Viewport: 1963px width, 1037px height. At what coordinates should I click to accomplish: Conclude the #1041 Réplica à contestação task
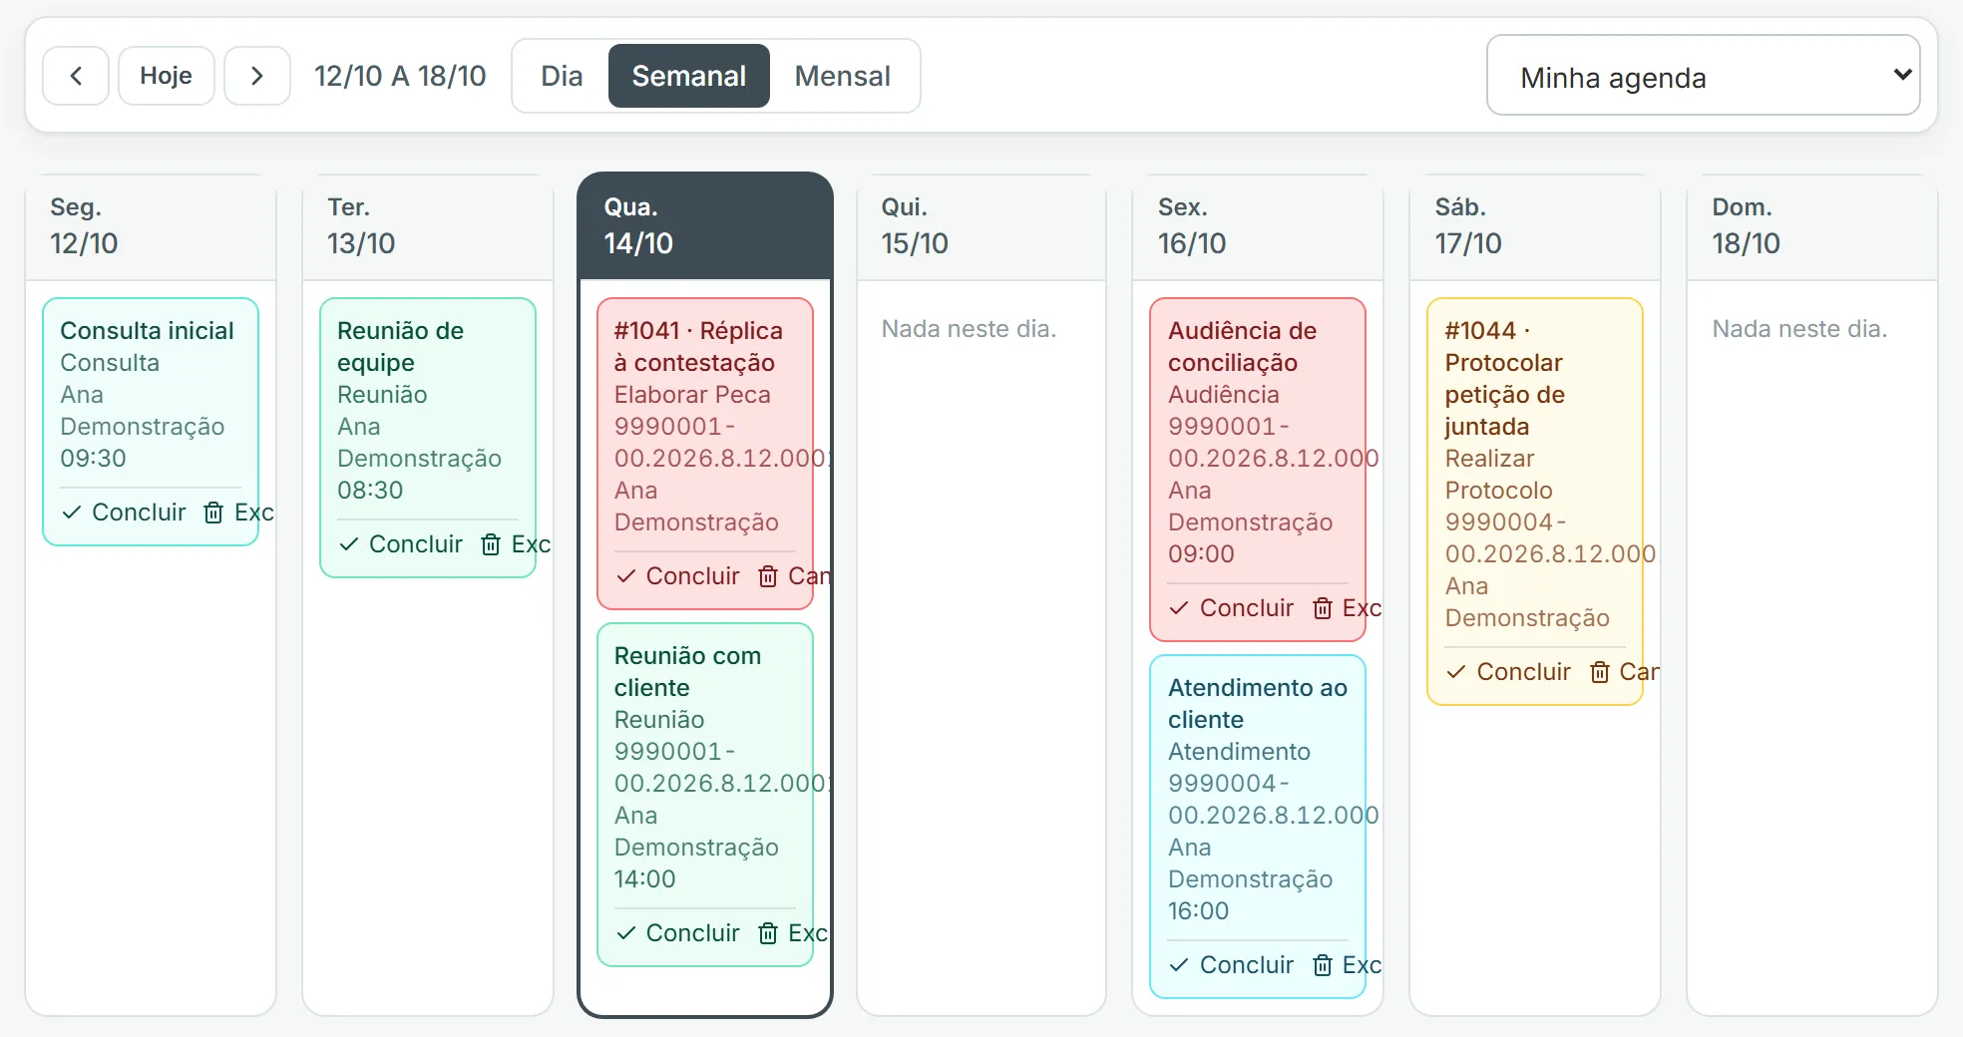(678, 576)
